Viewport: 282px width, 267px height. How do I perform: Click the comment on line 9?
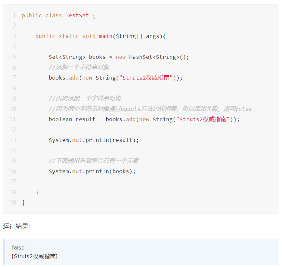coord(86,98)
